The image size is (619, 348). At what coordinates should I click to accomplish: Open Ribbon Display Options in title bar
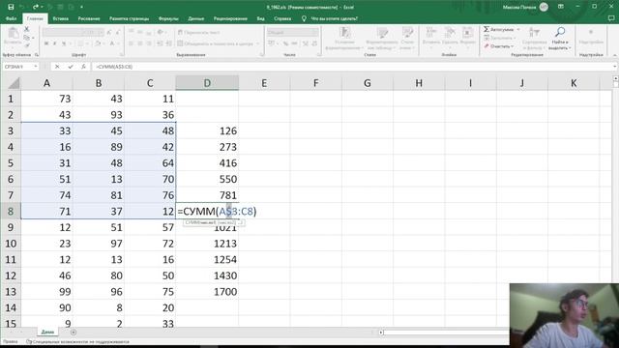pos(561,7)
